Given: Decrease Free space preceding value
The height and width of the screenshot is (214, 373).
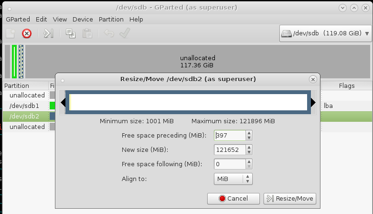Looking at the screenshot, I should [249, 138].
